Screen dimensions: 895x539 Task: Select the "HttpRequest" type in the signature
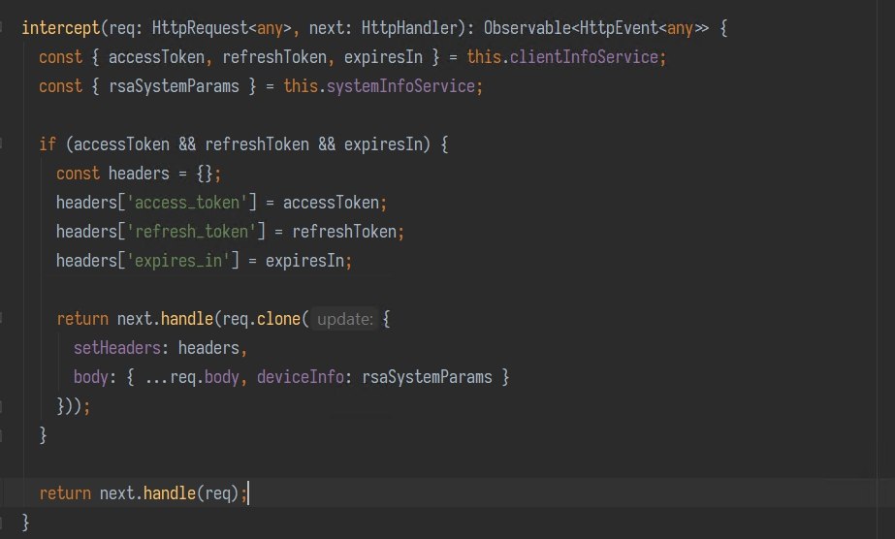pos(200,28)
